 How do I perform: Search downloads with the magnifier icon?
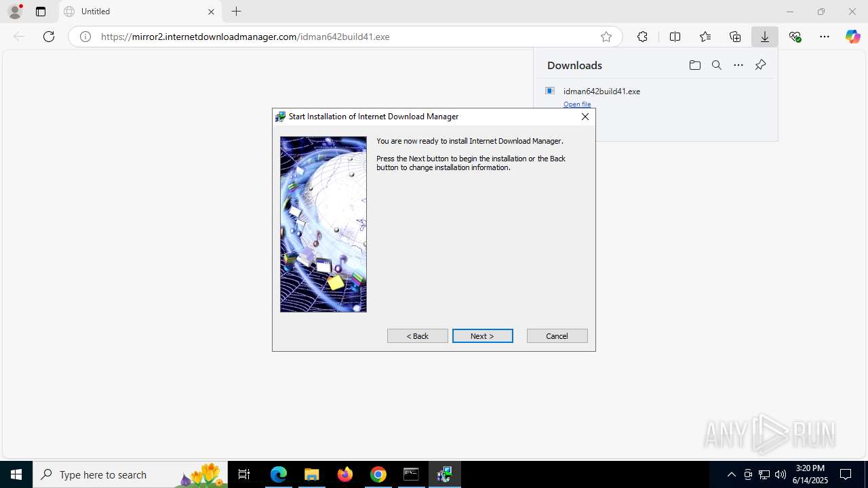716,65
